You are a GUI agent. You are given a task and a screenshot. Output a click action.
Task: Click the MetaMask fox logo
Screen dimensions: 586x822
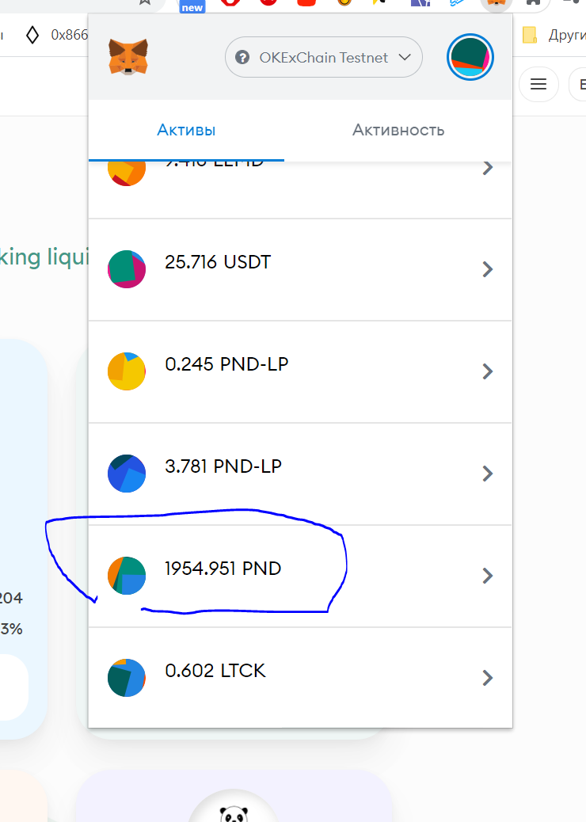pyautogui.click(x=128, y=57)
